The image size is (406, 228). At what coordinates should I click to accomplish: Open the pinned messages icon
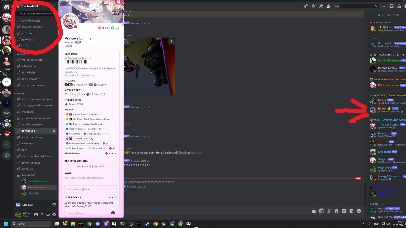pyautogui.click(x=321, y=6)
